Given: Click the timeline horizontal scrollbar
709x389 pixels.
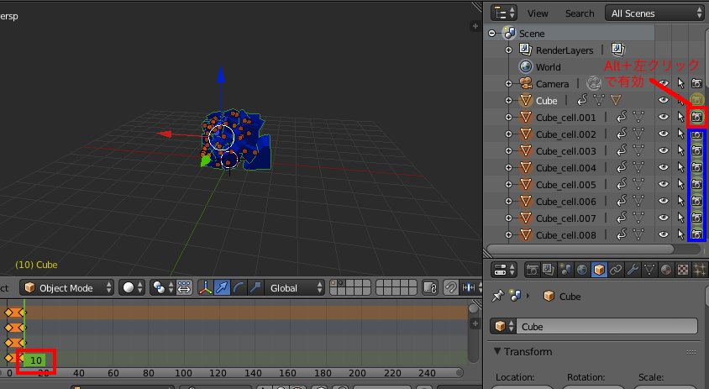Looking at the screenshot, I should point(232,373).
